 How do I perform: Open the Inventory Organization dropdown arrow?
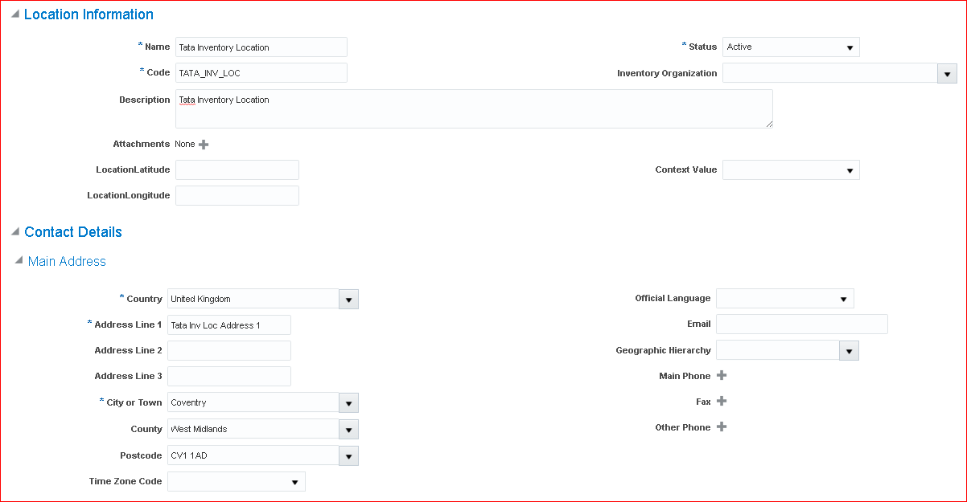pos(947,74)
